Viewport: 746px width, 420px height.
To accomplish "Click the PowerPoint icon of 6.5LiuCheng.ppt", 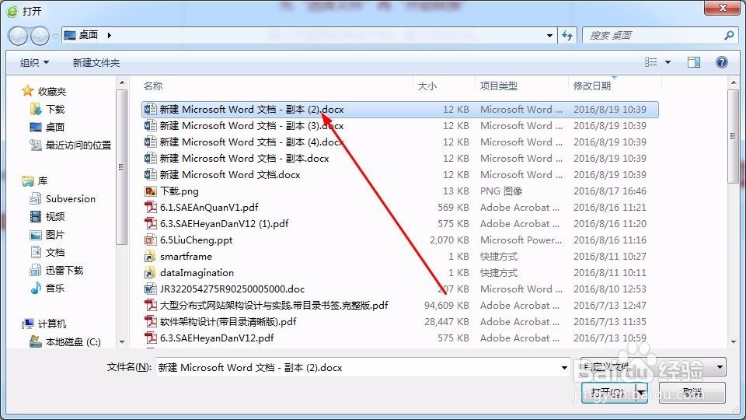I will coord(150,240).
